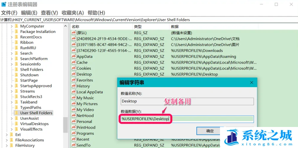The width and height of the screenshot is (298, 148).
Task: Expand the Streams tree node
Action: pos(12,91)
